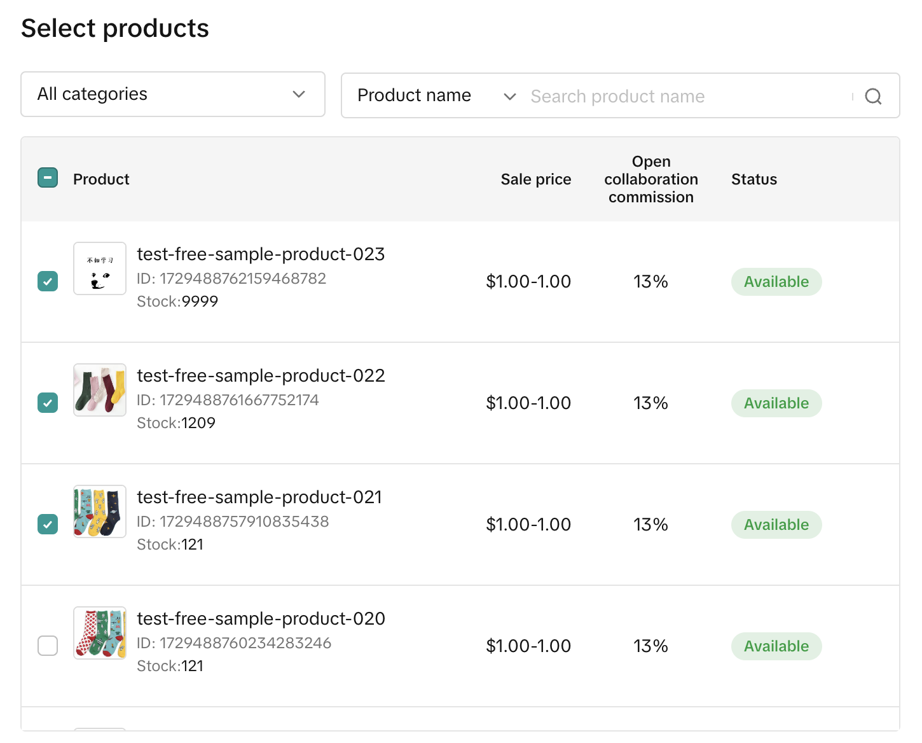The image size is (922, 743).
Task: Open the All categories dropdown
Action: tap(172, 94)
